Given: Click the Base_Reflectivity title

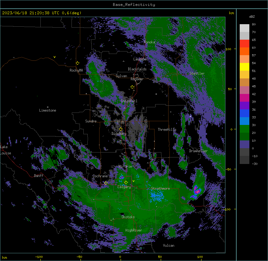Looking at the screenshot, I should coord(134,5).
